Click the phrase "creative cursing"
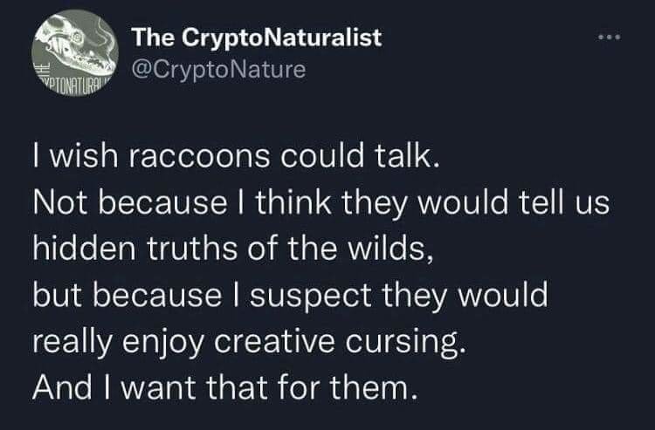The width and height of the screenshot is (655, 430). click(337, 342)
